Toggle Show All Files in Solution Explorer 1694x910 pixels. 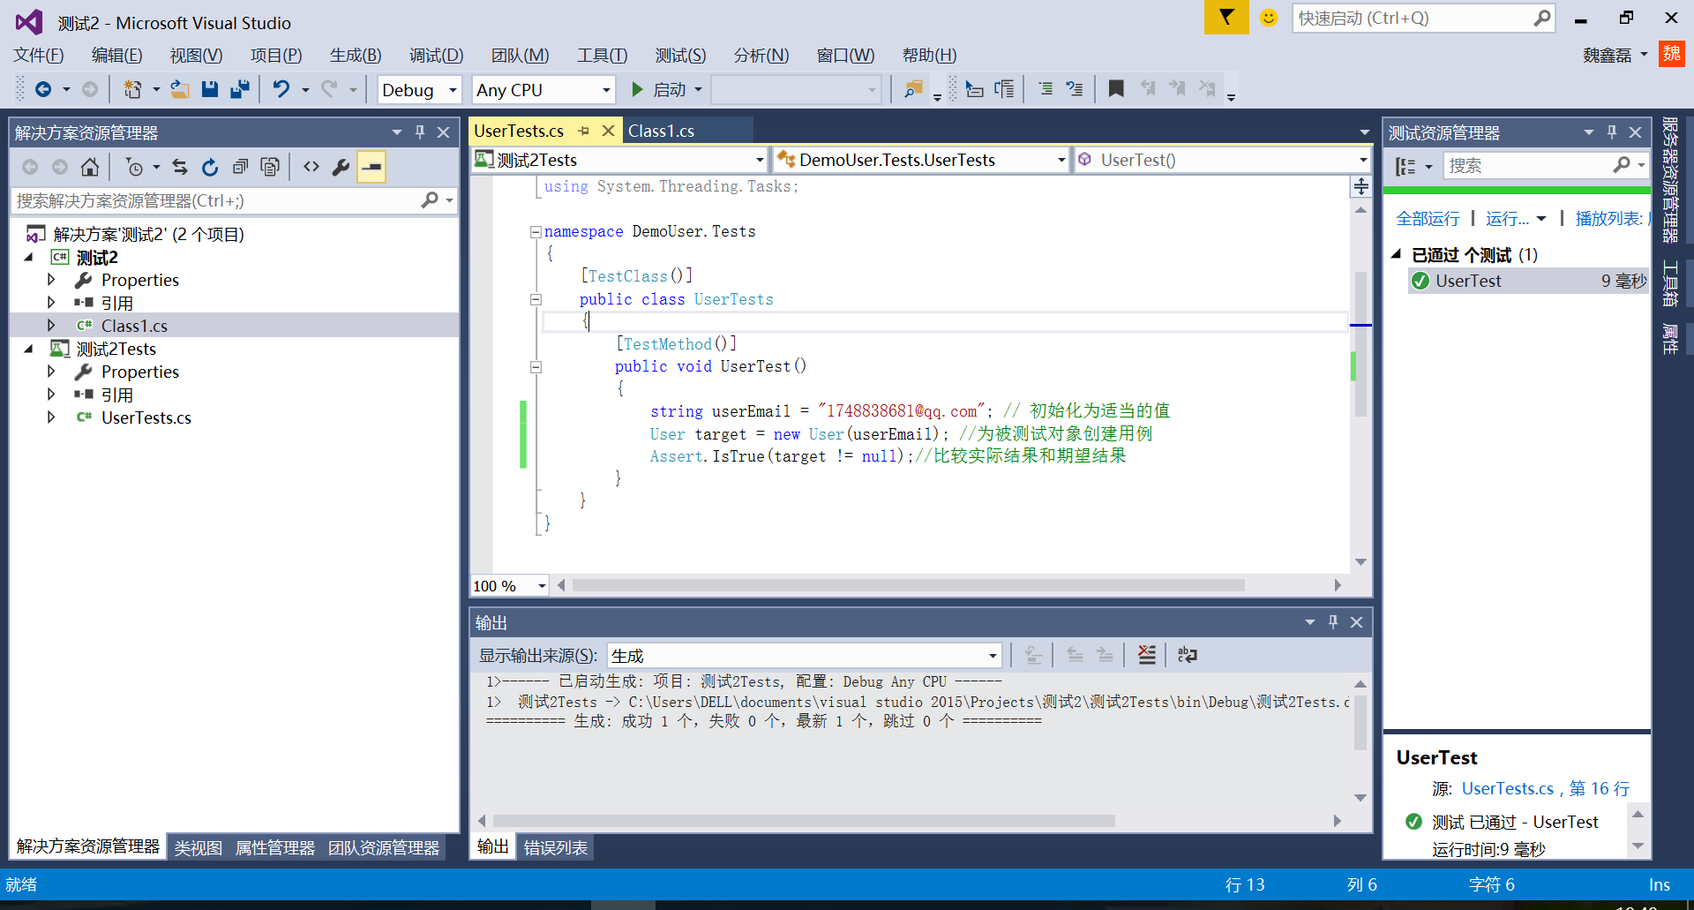coord(270,167)
